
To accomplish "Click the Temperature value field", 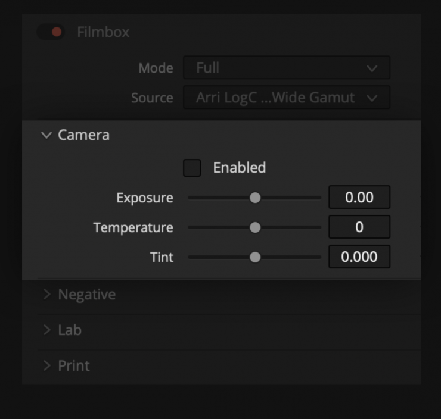I will pyautogui.click(x=359, y=227).
